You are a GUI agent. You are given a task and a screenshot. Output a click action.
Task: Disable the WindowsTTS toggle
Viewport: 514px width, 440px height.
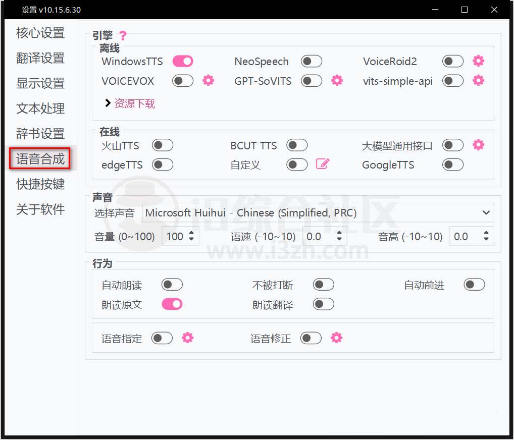(183, 62)
